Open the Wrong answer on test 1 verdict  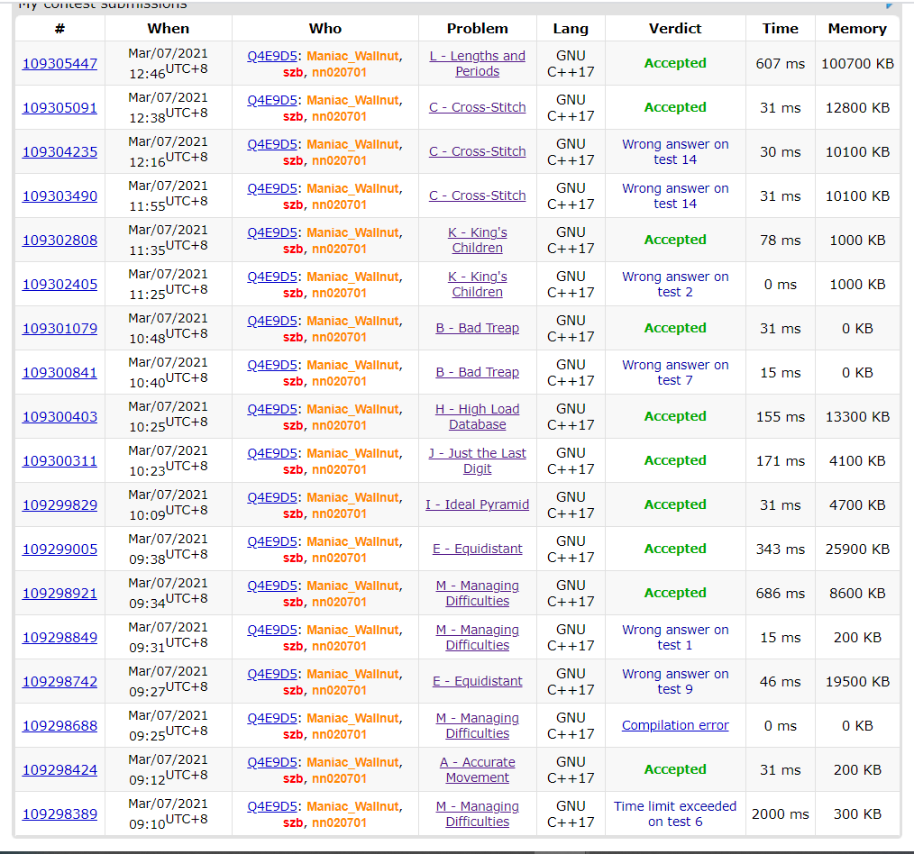675,637
